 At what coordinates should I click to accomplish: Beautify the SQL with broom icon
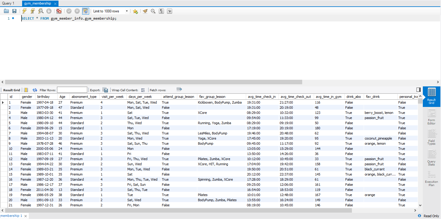tap(145, 11)
